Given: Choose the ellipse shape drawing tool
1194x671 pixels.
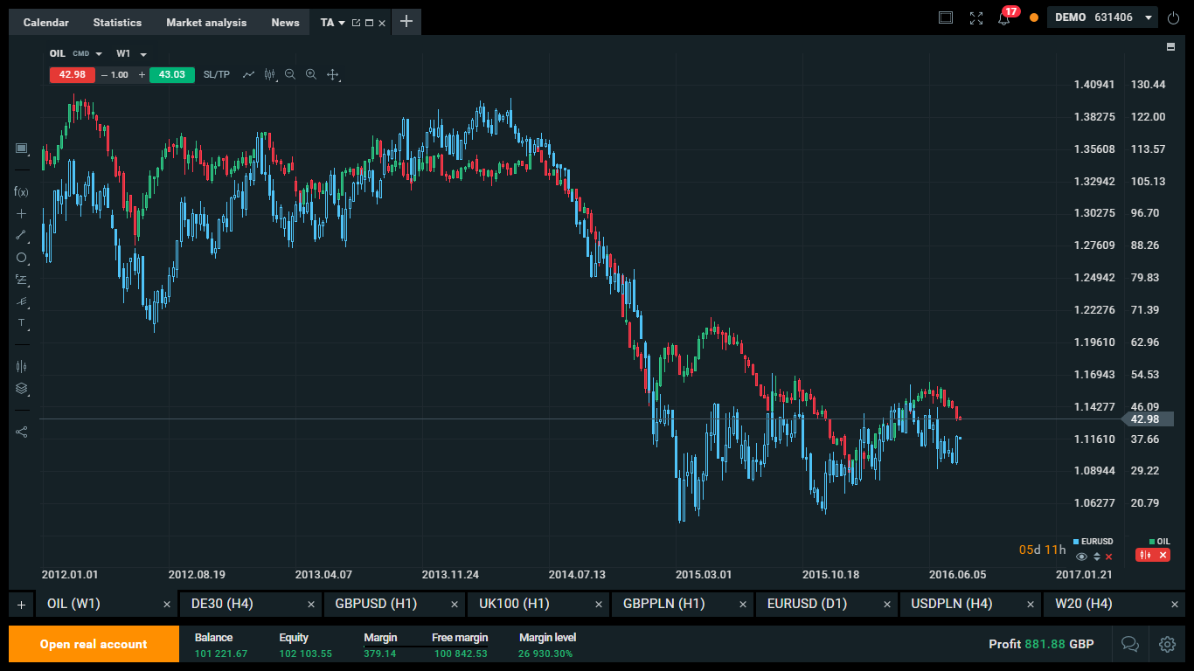Looking at the screenshot, I should pyautogui.click(x=21, y=258).
